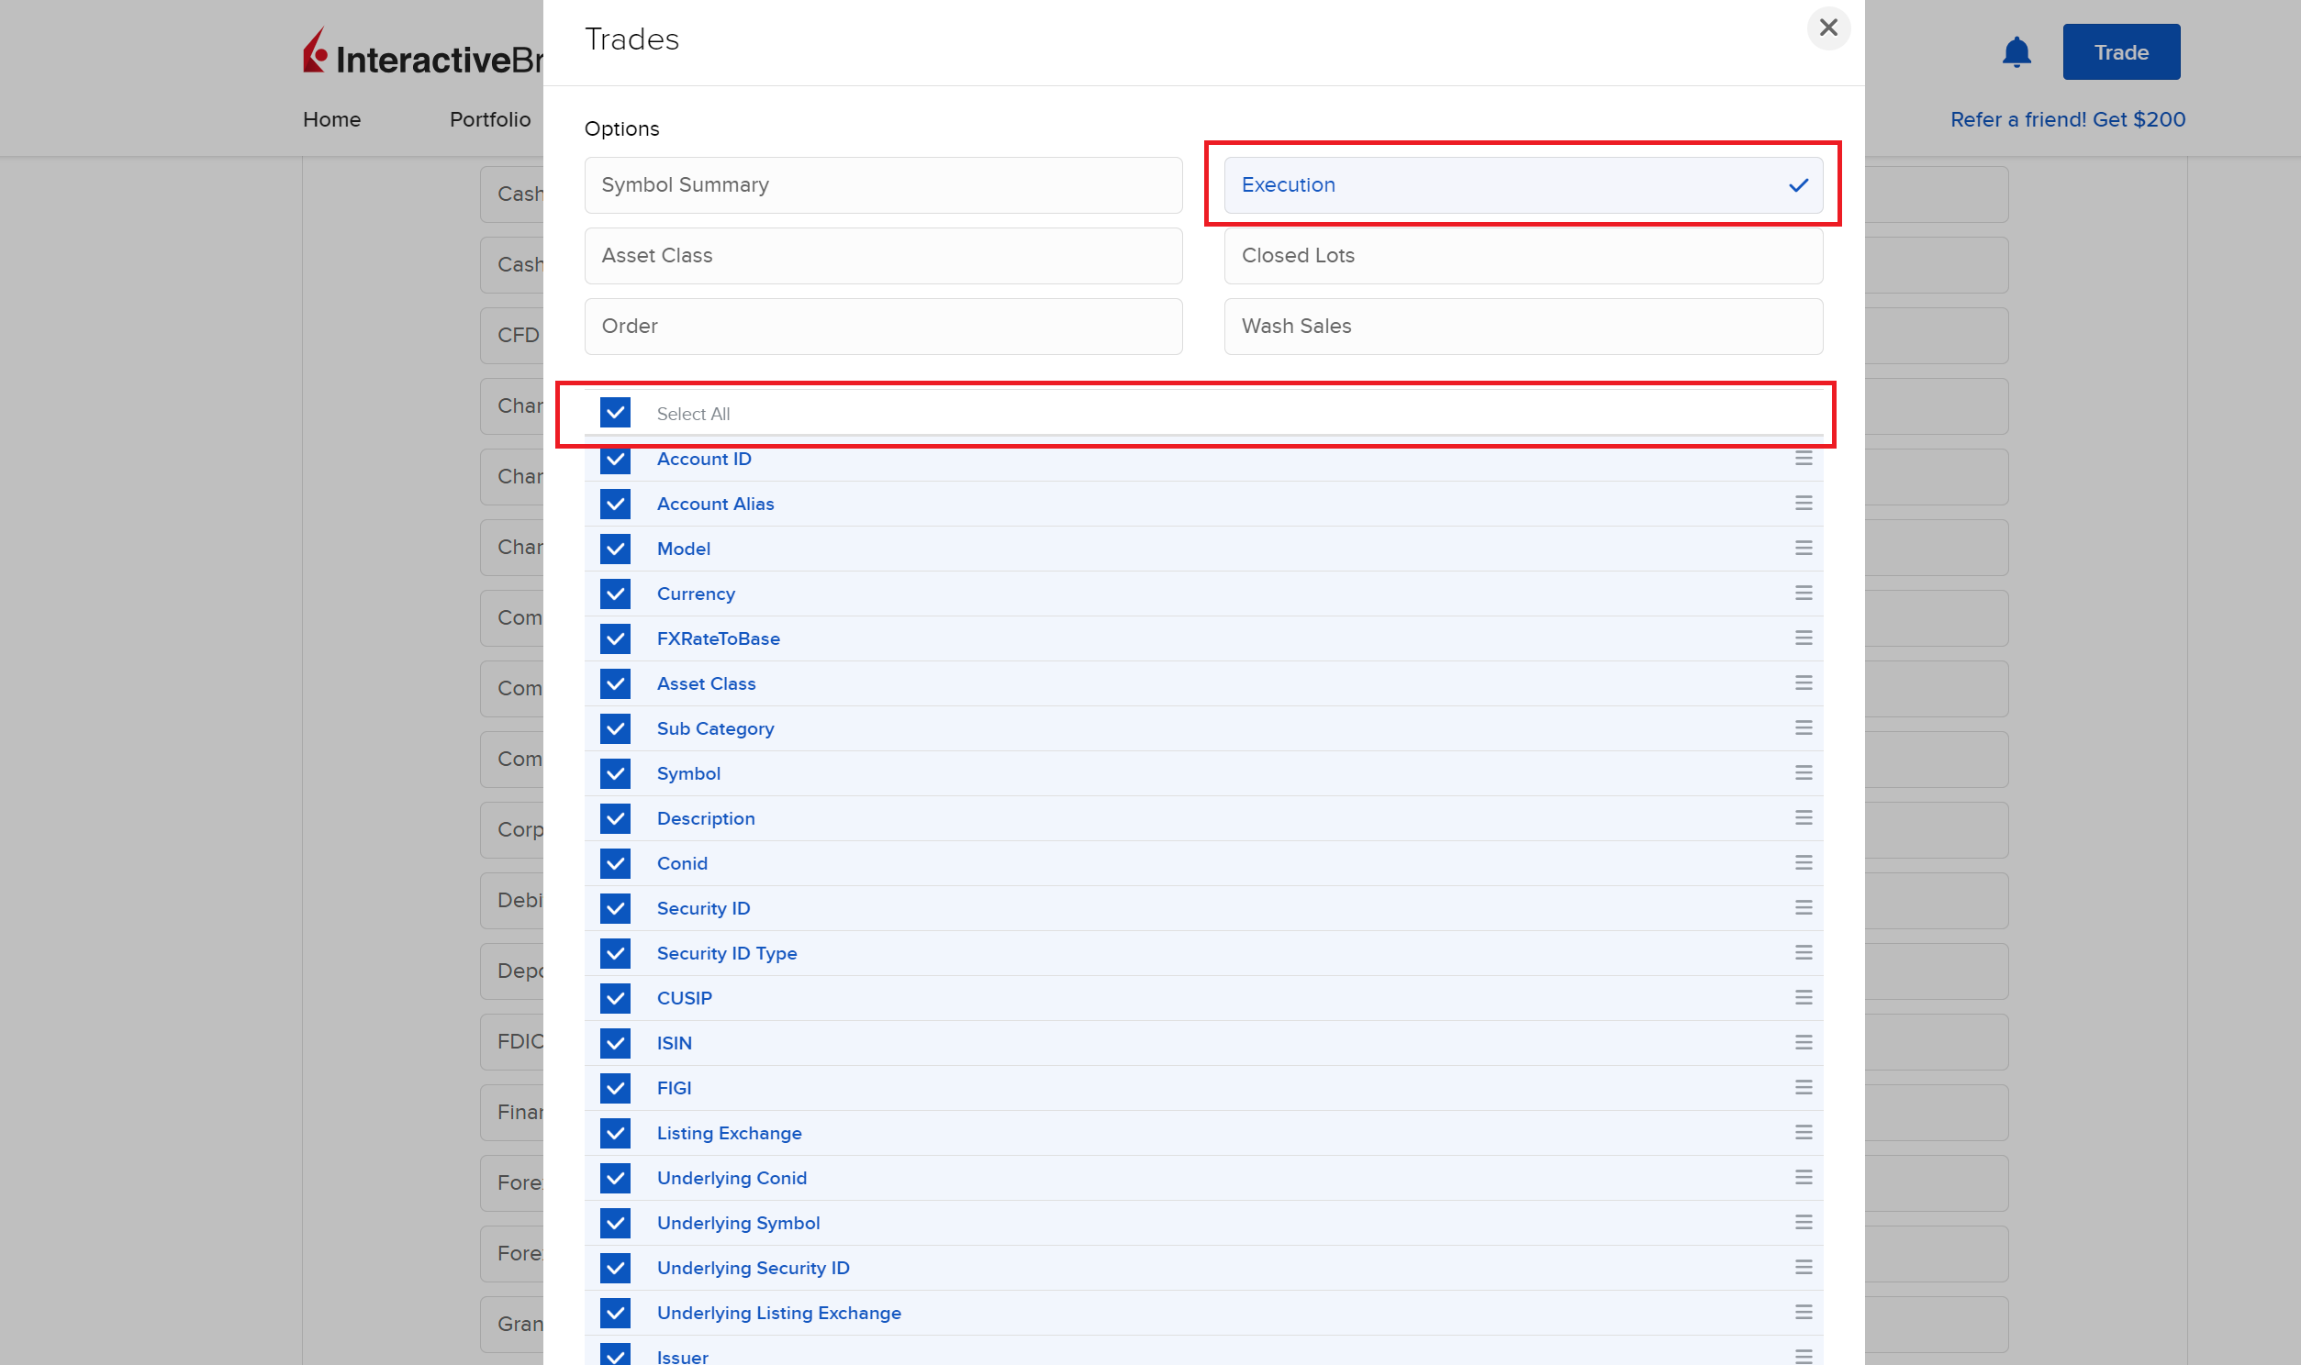The width and height of the screenshot is (2301, 1365).
Task: Click the Interactive Brokers logo
Action: pyautogui.click(x=421, y=55)
